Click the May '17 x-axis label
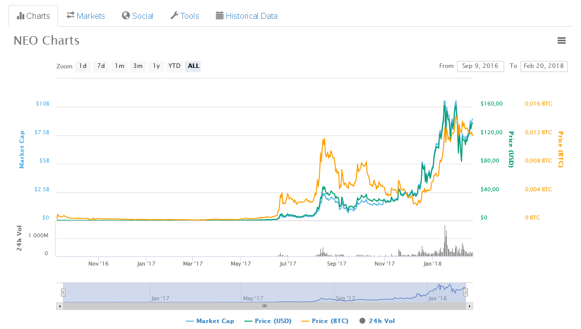The image size is (581, 329). (240, 264)
